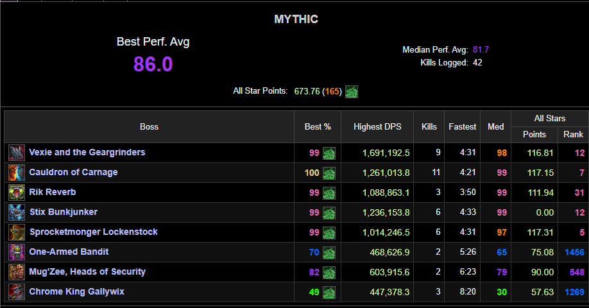Click the green spec icon in Sprocketmonger row
Image resolution: width=589 pixels, height=308 pixels.
pyautogui.click(x=329, y=233)
